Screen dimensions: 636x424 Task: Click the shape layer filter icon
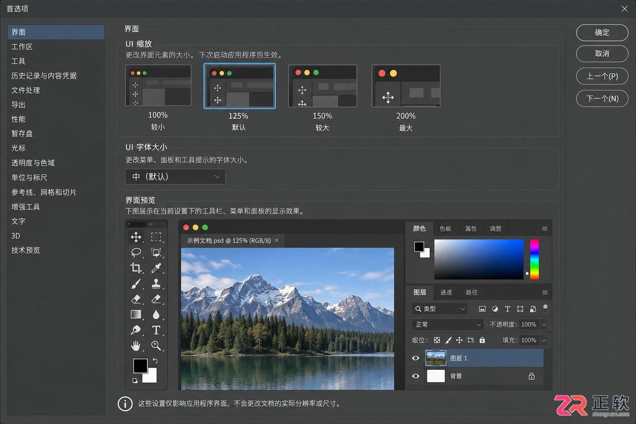click(x=520, y=309)
